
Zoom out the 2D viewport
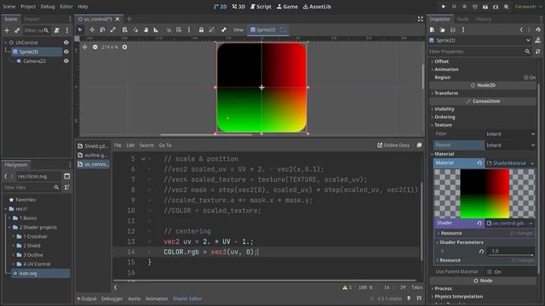pos(95,47)
